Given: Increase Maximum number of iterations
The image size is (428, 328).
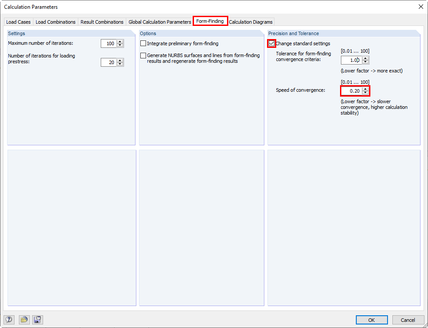Looking at the screenshot, I should click(120, 42).
